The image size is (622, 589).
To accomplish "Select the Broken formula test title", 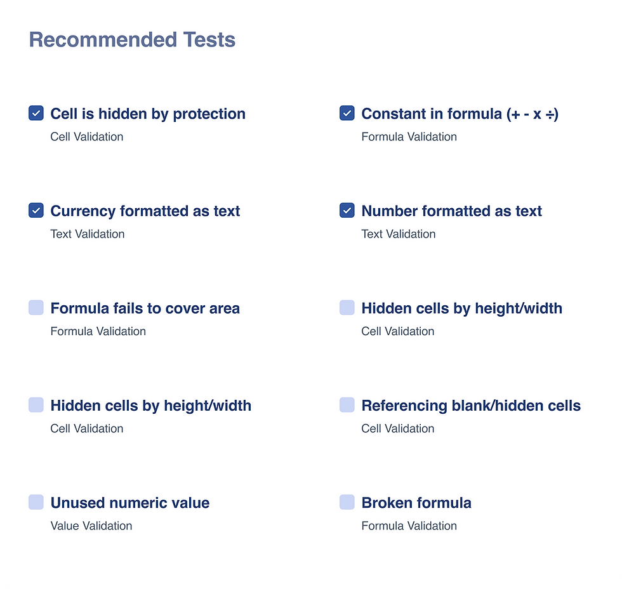I will (416, 503).
